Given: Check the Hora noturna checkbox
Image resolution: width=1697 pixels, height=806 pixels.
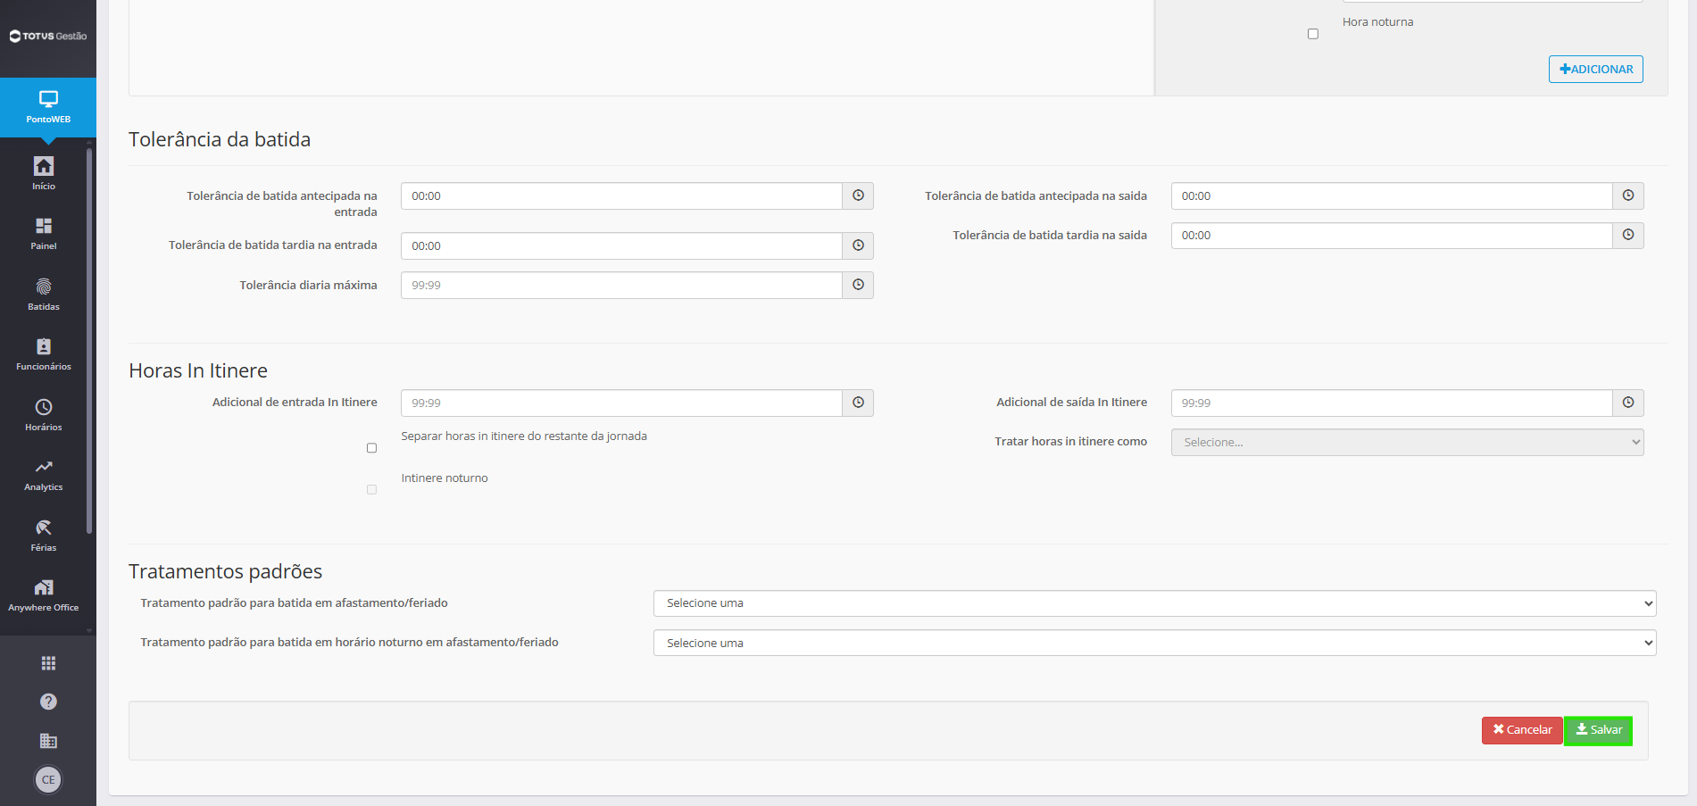Looking at the screenshot, I should coord(1313,34).
